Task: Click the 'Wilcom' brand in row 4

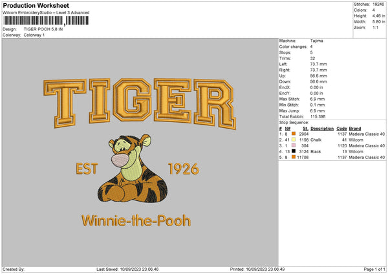Action: [x=356, y=152]
